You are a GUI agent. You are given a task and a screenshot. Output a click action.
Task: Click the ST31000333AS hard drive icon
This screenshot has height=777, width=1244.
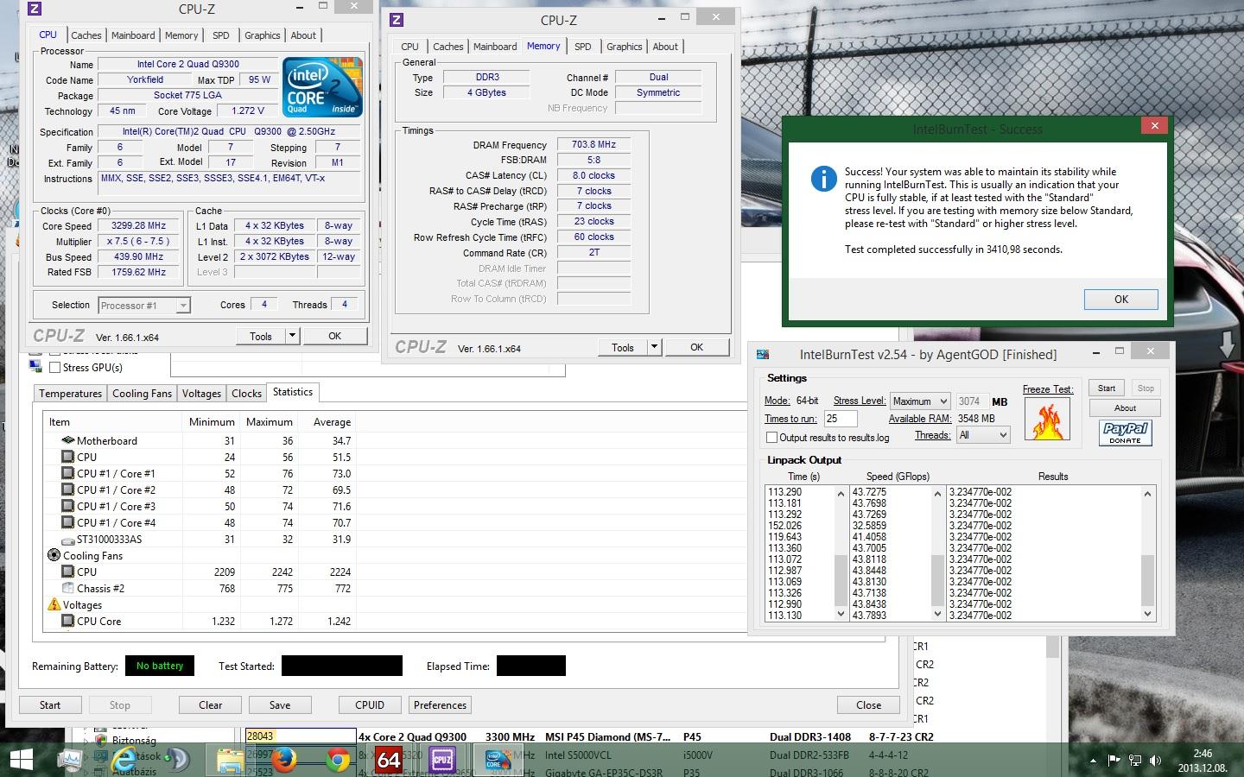pos(67,540)
